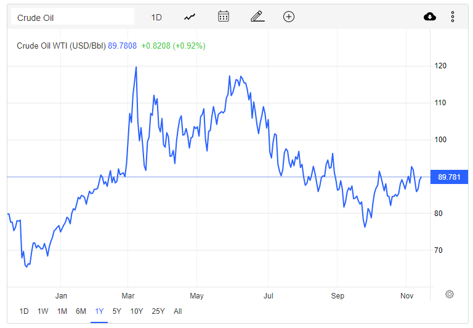Select the 1Y time range
This screenshot has width=473, height=328.
tap(99, 311)
